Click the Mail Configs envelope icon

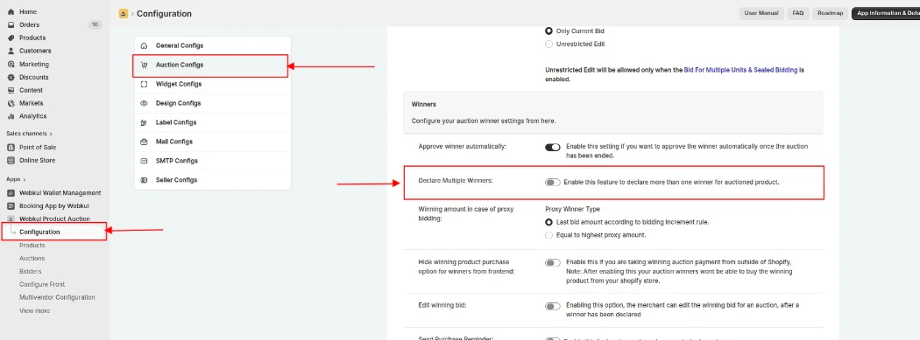tap(145, 142)
